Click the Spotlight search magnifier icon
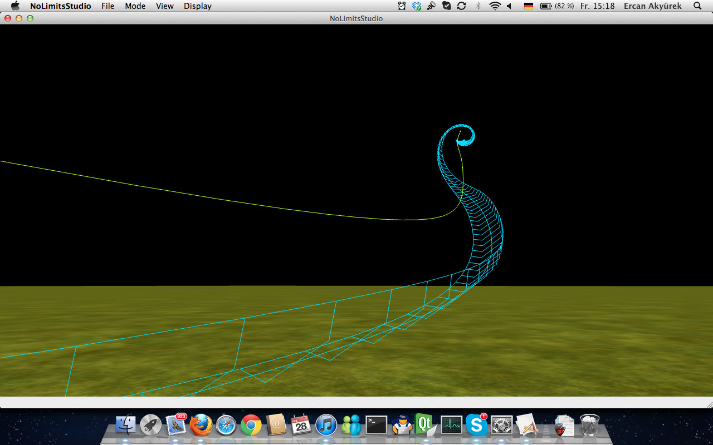The width and height of the screenshot is (713, 445). 697,6
